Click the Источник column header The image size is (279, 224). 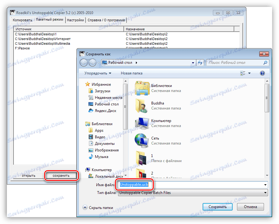[x=69, y=29]
